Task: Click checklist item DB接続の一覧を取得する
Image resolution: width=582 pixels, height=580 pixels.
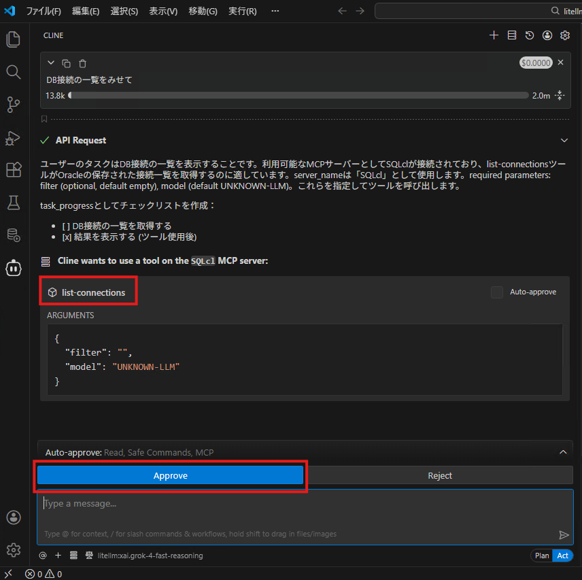Action: point(117,226)
